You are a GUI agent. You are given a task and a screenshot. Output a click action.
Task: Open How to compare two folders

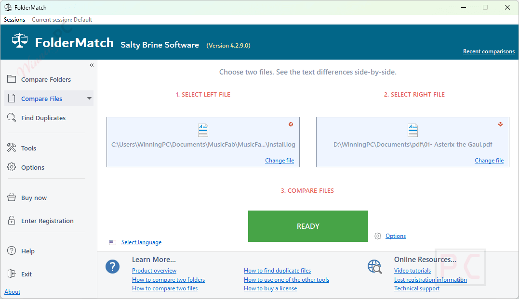169,280
